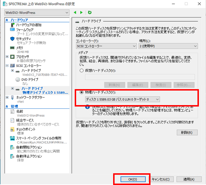
Task: Select the ファームウェア monitor icon
Action: tap(12, 30)
